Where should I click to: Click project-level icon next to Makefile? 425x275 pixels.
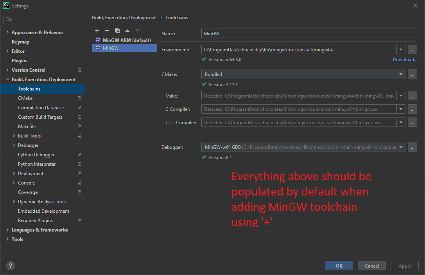click(x=80, y=127)
